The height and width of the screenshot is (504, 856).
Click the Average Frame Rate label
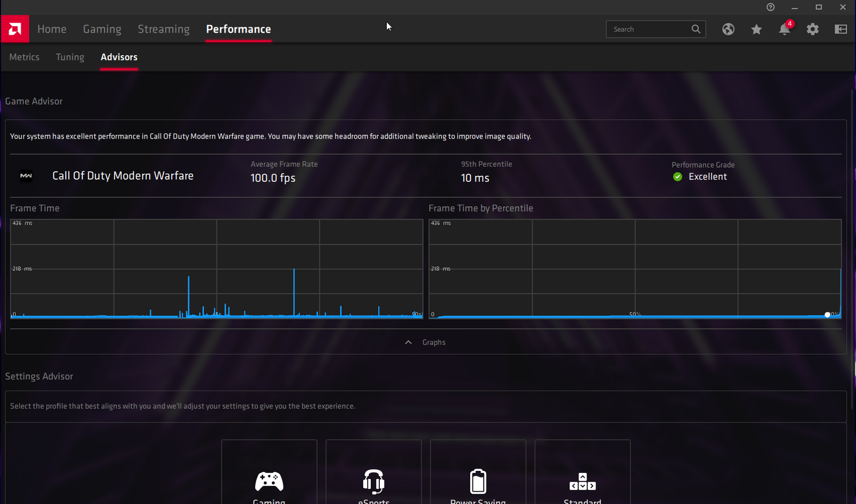coord(284,164)
